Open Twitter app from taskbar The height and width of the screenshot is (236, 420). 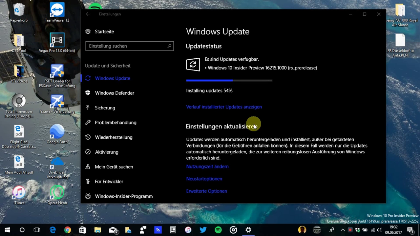click(x=203, y=230)
